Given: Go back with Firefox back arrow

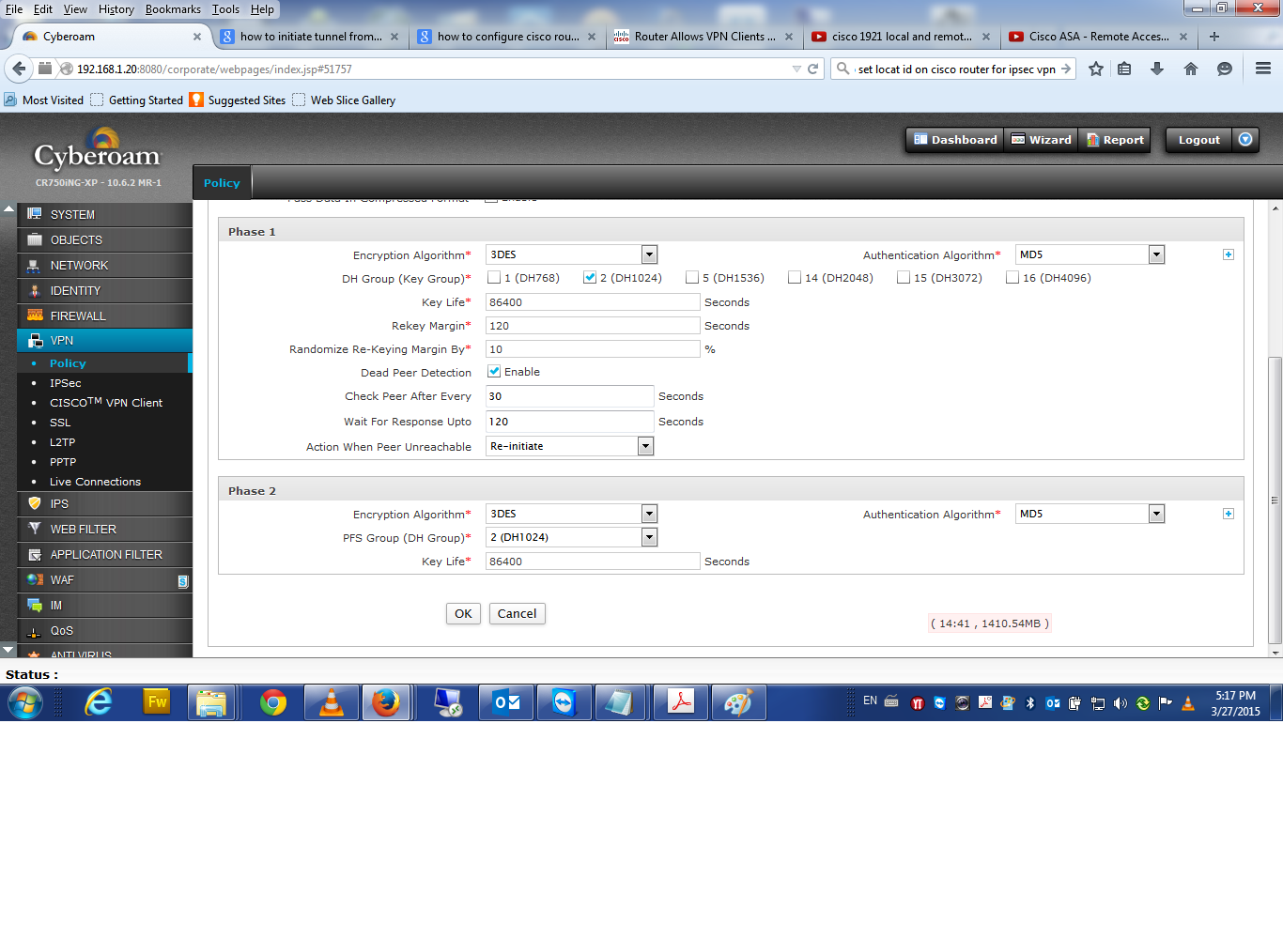Looking at the screenshot, I should click(x=19, y=69).
